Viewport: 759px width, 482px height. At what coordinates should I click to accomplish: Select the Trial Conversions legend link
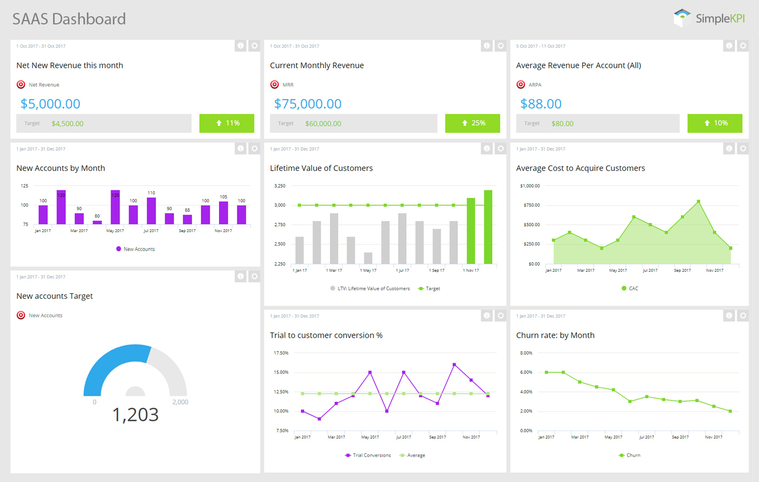(x=368, y=455)
